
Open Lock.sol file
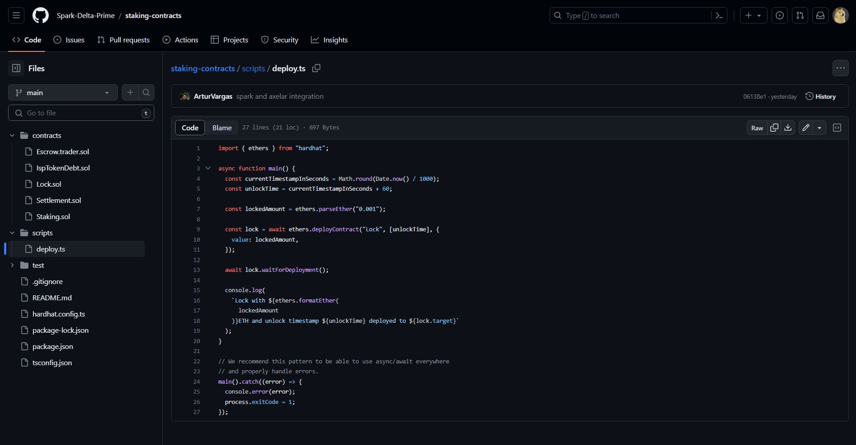click(49, 184)
